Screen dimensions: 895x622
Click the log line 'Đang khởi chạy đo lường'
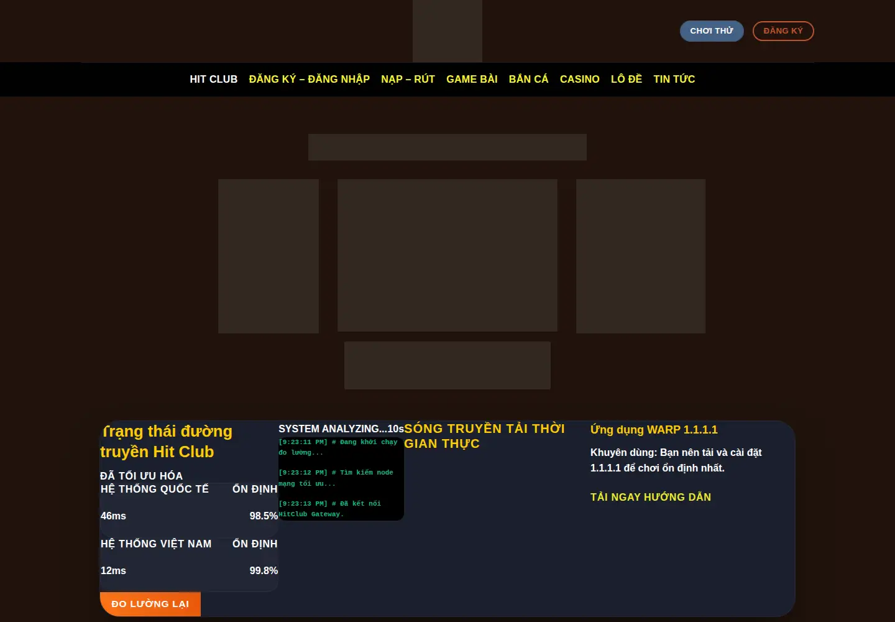pos(338,447)
